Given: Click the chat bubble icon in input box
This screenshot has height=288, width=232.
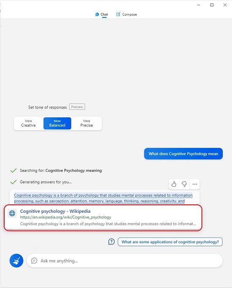Looking at the screenshot, I should coord(34,261).
